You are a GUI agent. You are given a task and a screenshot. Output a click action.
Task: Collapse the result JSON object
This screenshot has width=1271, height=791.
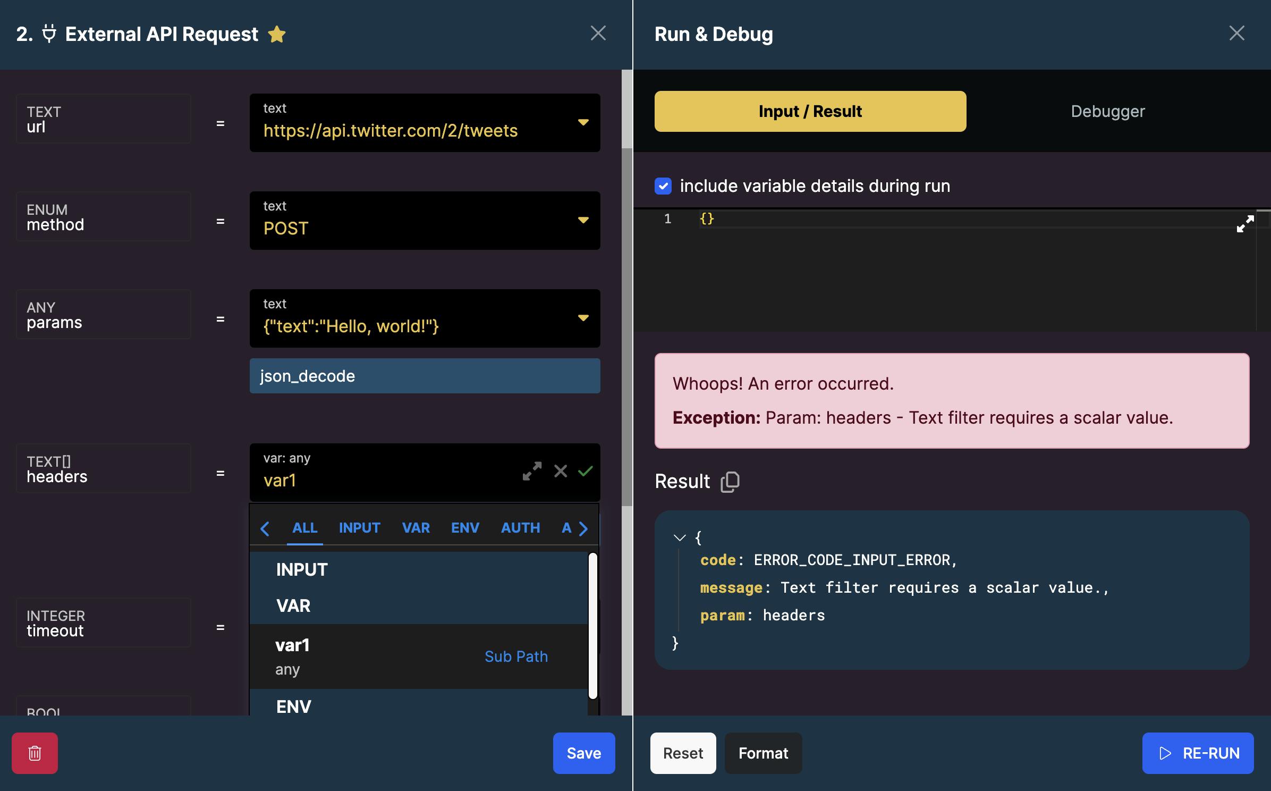(x=679, y=538)
